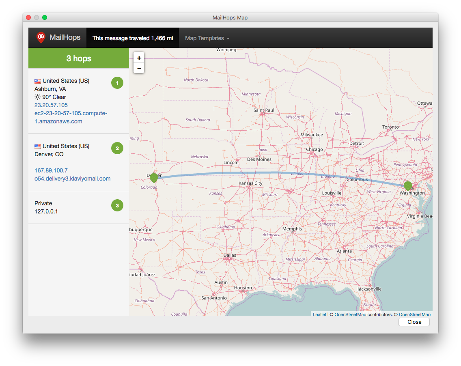The width and height of the screenshot is (461, 366).
Task: Click the Washington map marker pin
Action: pyautogui.click(x=408, y=186)
